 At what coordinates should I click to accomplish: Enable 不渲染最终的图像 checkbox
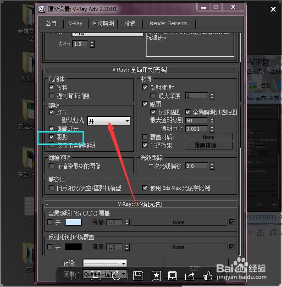[51, 166]
